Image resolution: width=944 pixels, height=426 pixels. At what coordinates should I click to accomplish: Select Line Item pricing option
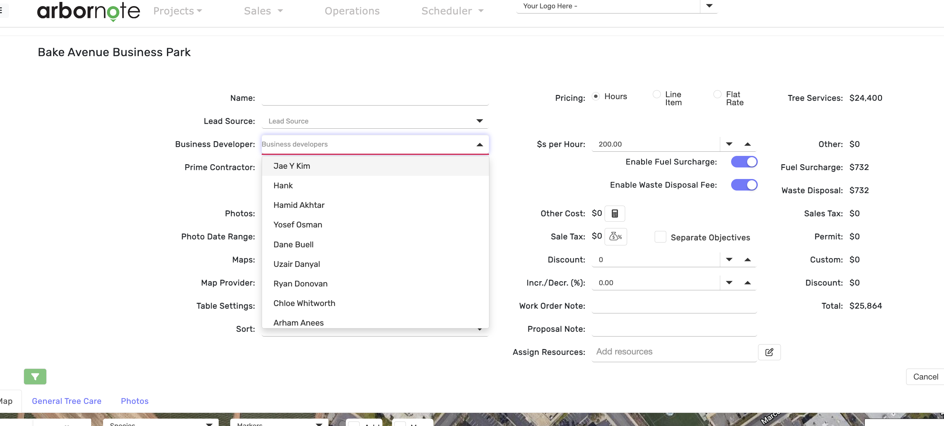[657, 94]
